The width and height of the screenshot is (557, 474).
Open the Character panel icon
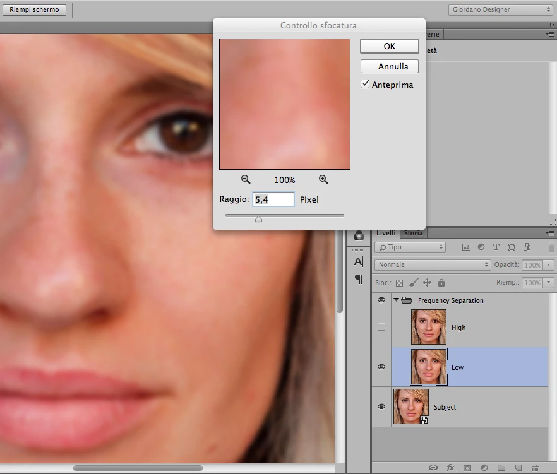[359, 262]
